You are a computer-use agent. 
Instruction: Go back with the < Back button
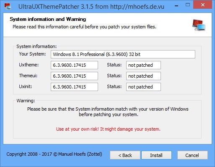point(125,155)
